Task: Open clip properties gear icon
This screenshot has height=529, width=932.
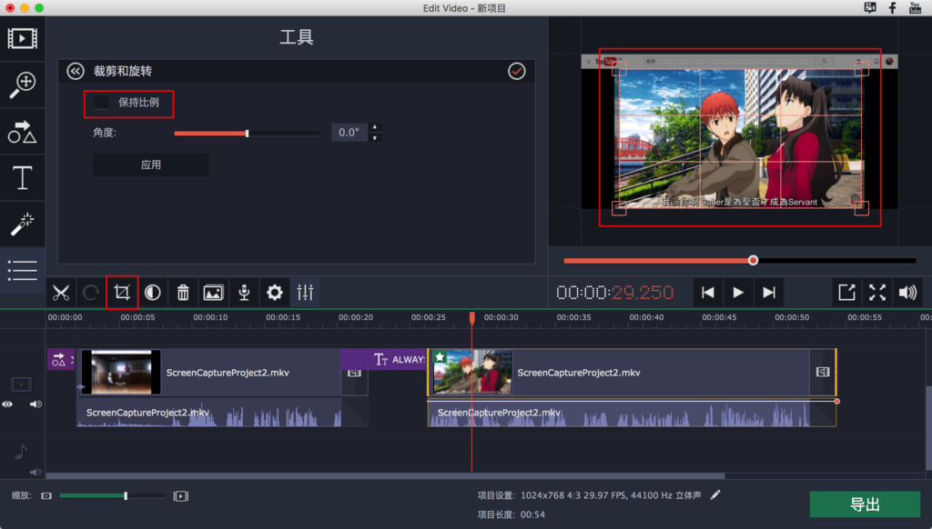Action: (274, 293)
